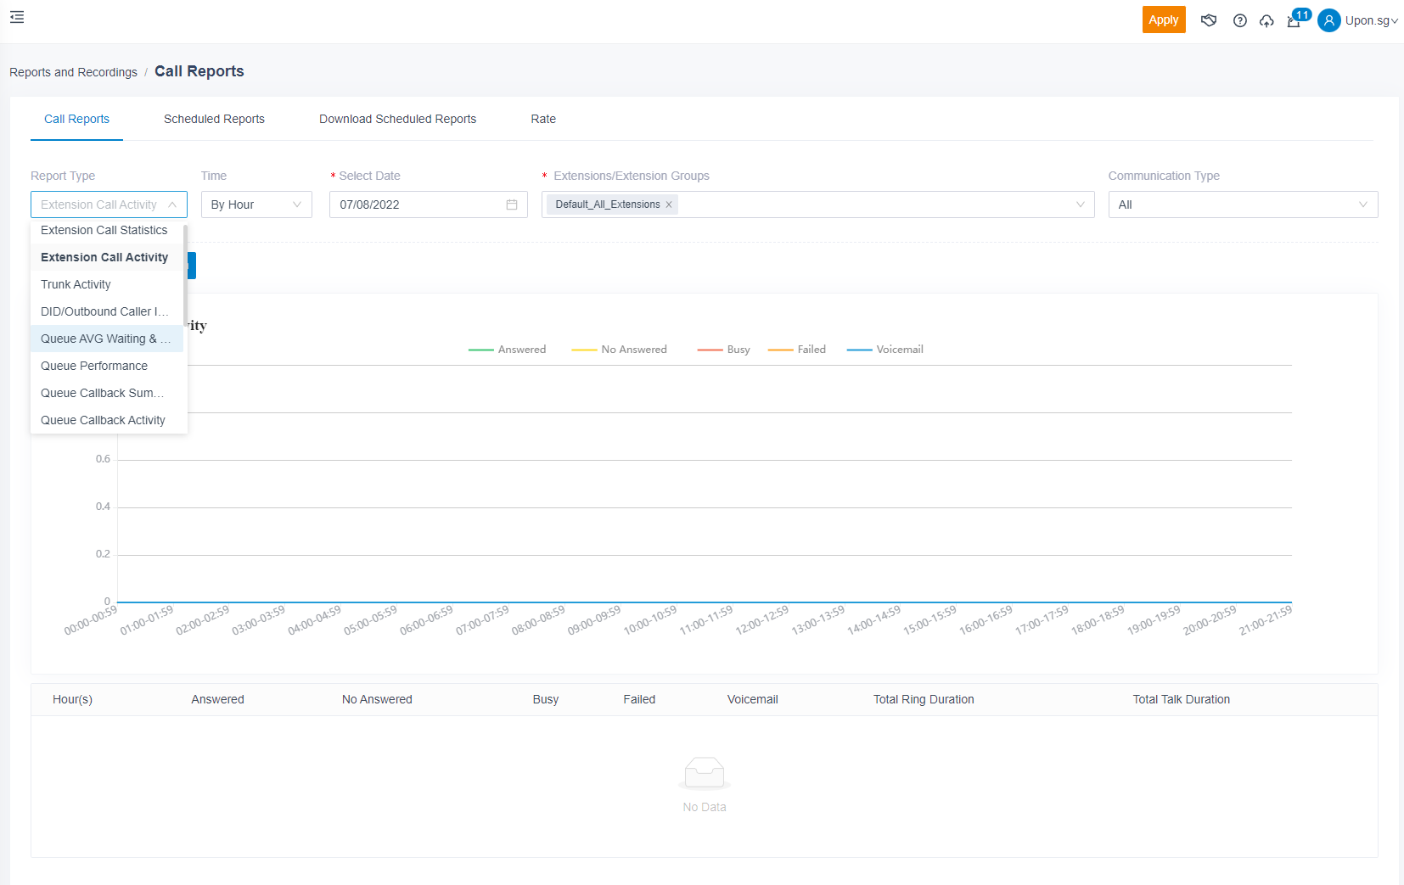Toggle the Busy legend color marker
The height and width of the screenshot is (885, 1404).
pyautogui.click(x=710, y=350)
